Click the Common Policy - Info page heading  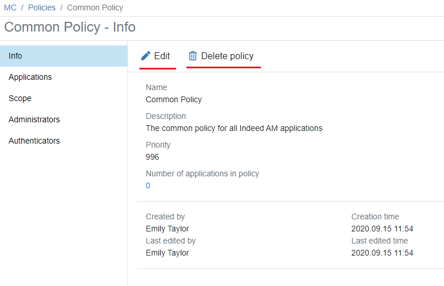coord(70,28)
